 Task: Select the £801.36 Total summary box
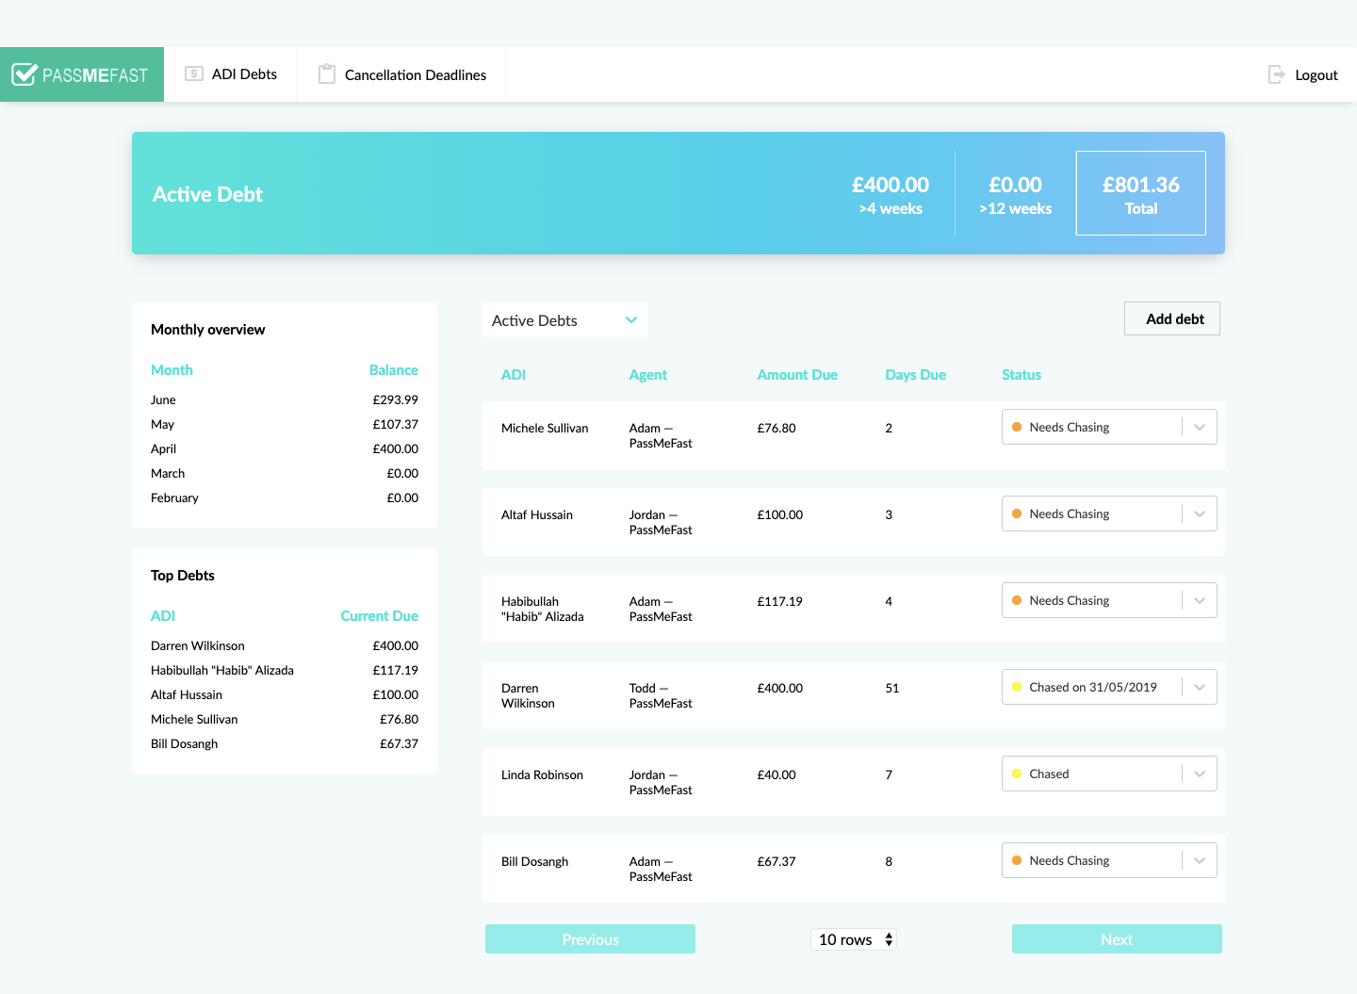click(1141, 193)
